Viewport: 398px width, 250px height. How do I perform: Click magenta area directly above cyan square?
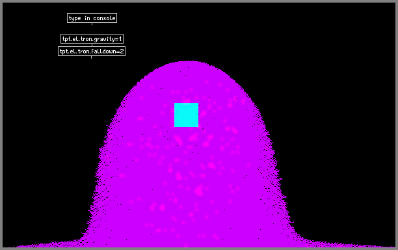click(186, 87)
